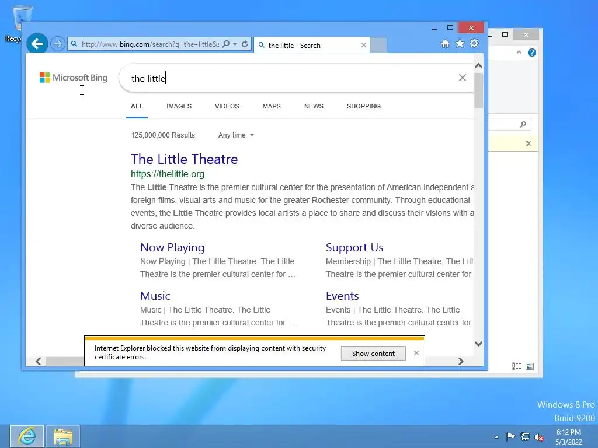Click the vertical scrollbar up arrow
The width and height of the screenshot is (598, 448).
click(x=479, y=66)
